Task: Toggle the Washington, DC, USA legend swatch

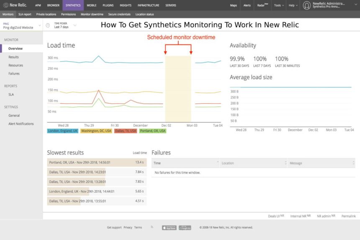Action: [x=96, y=131]
